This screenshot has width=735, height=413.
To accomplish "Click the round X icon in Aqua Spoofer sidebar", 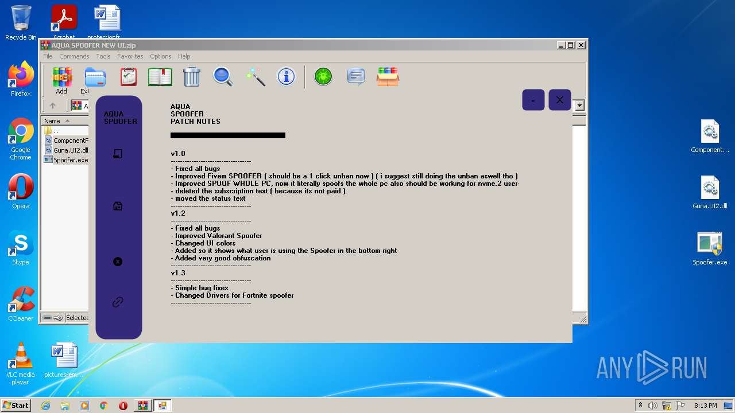I will tap(118, 262).
